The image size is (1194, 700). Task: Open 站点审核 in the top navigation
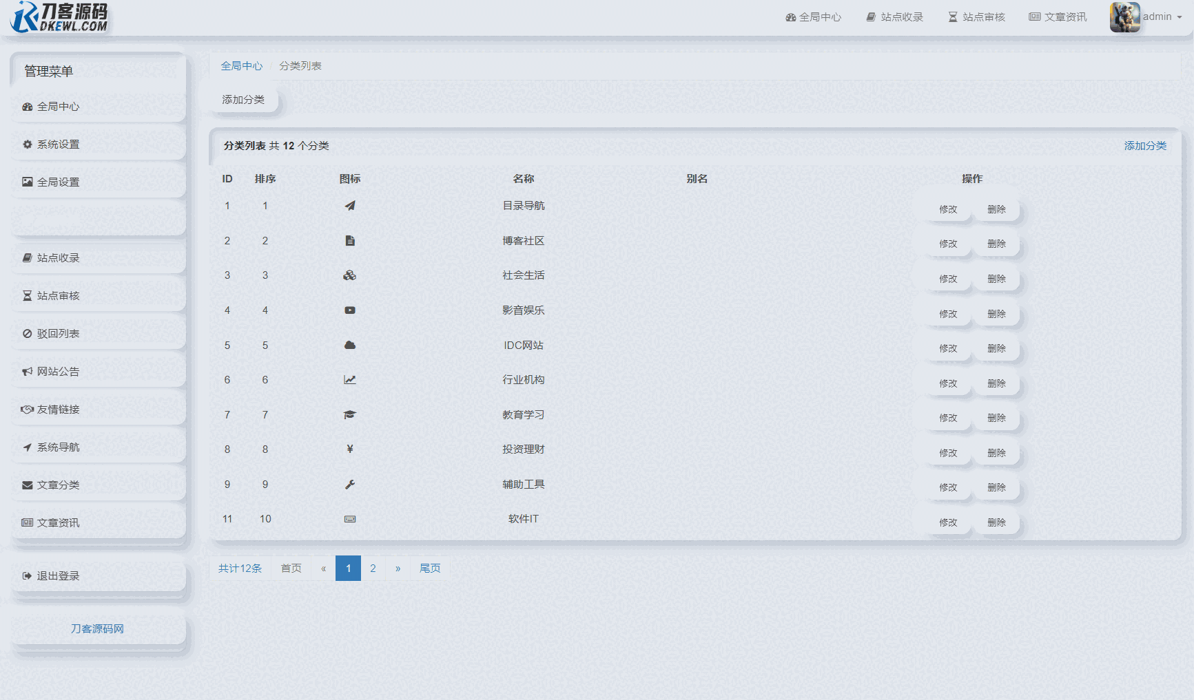click(977, 17)
